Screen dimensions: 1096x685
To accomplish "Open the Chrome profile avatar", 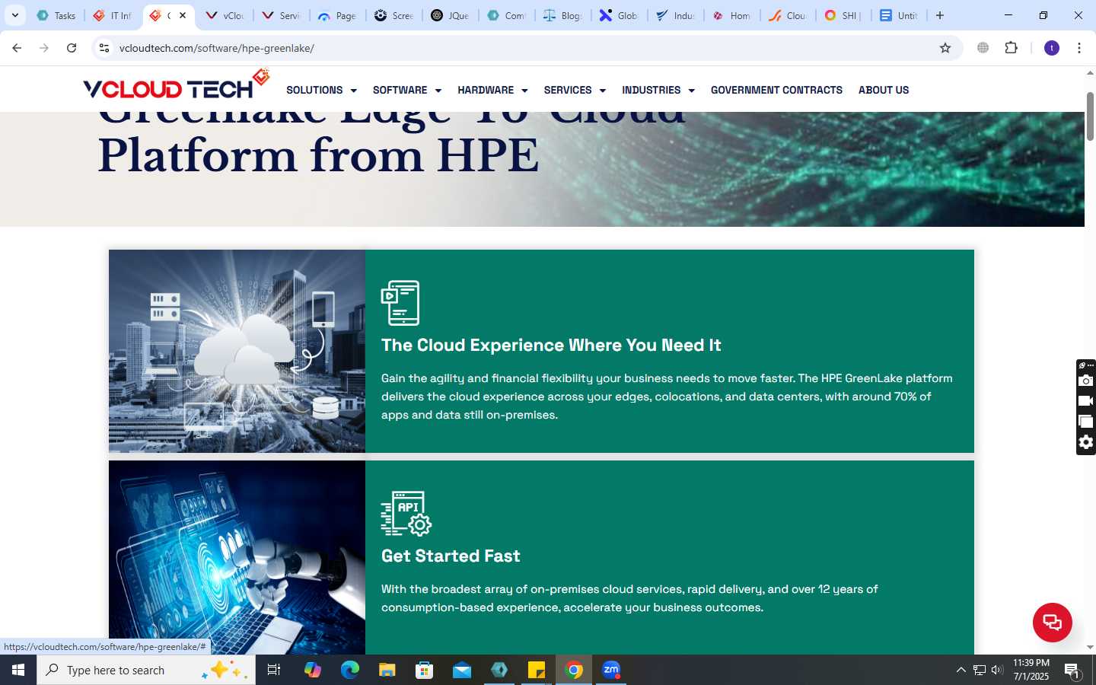I will (x=1052, y=48).
